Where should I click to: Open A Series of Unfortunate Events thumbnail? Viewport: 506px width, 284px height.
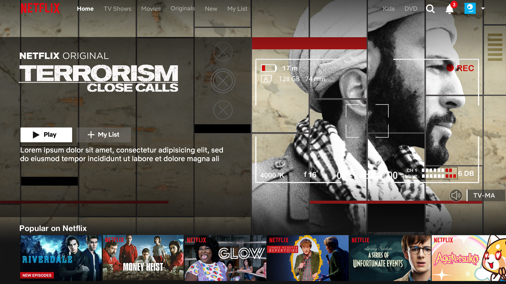(x=390, y=258)
